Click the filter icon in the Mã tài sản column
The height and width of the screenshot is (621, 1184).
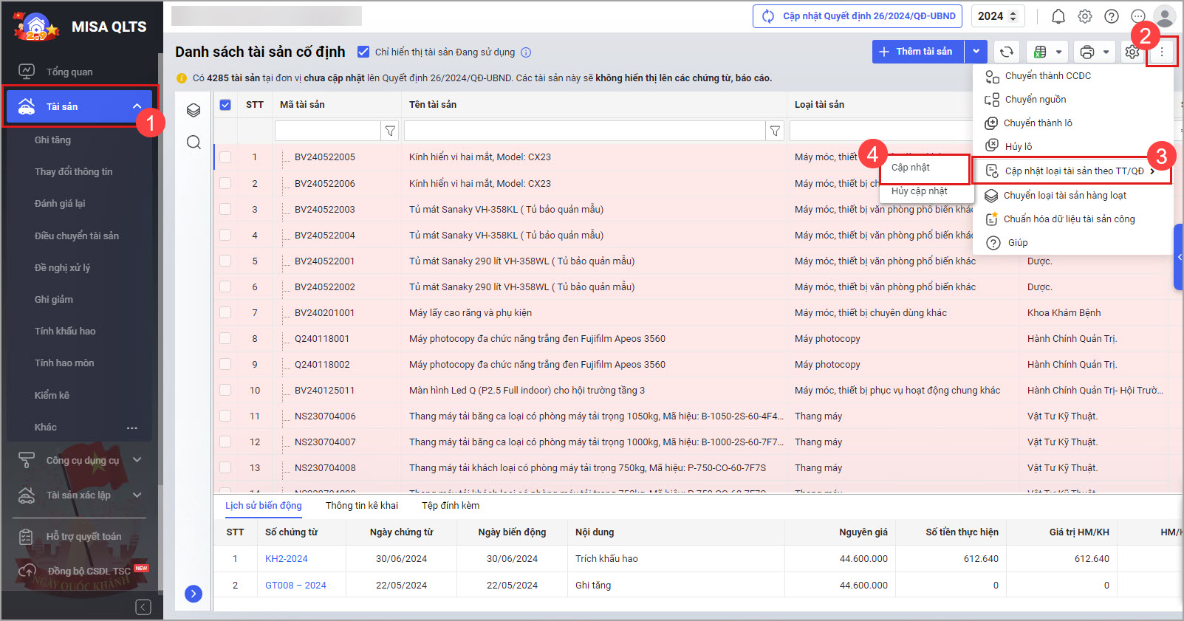tap(390, 131)
